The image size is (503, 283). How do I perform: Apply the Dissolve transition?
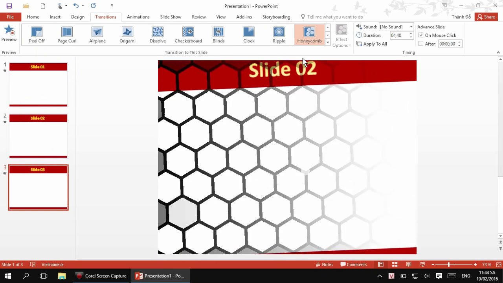[158, 35]
